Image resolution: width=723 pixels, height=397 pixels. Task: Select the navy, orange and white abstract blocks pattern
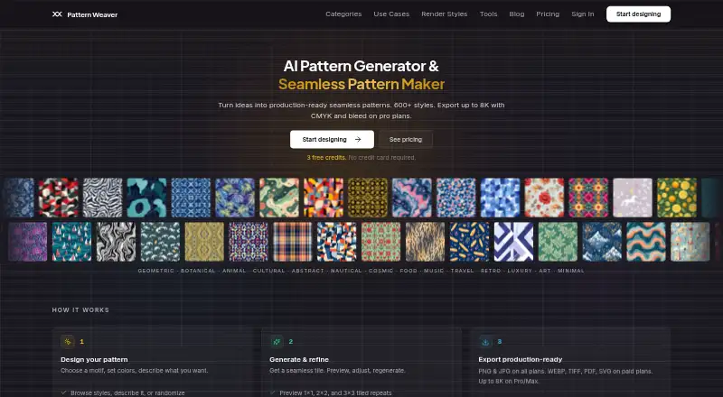tap(337, 242)
